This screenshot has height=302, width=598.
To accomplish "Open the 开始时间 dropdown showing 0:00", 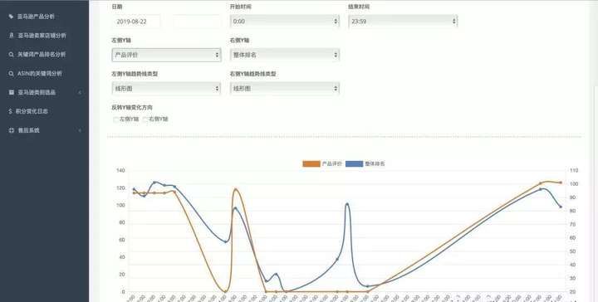I will (285, 22).
